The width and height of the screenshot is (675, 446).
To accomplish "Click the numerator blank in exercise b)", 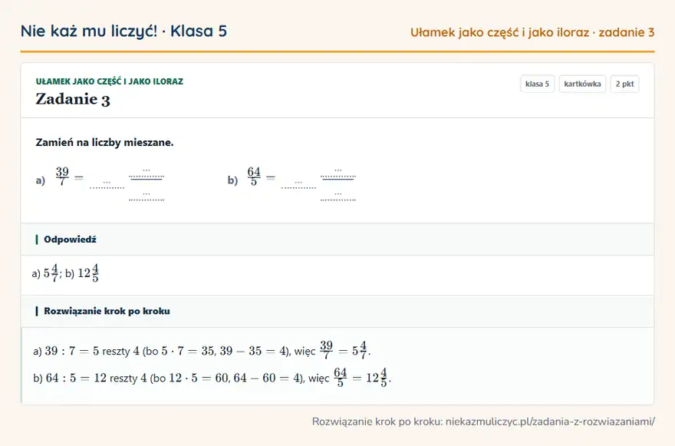I will 338,173.
